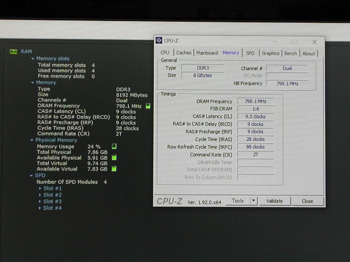Click the Close button in CPU-Z

coord(307,201)
